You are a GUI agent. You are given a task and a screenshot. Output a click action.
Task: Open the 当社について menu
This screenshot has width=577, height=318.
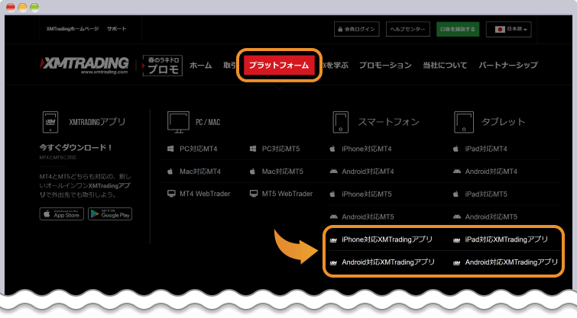pos(445,66)
